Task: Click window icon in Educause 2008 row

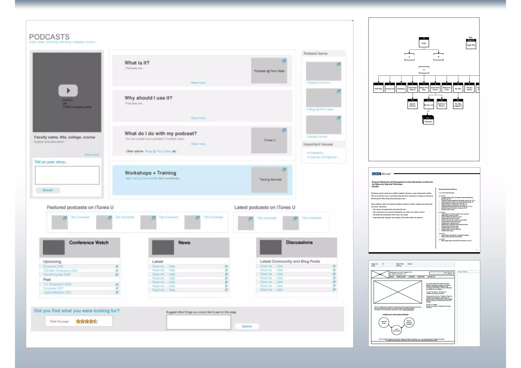Action: click(117, 267)
